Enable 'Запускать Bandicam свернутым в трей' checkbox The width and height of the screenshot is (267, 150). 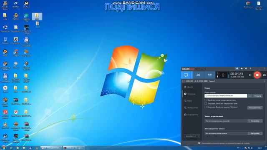coord(206,104)
